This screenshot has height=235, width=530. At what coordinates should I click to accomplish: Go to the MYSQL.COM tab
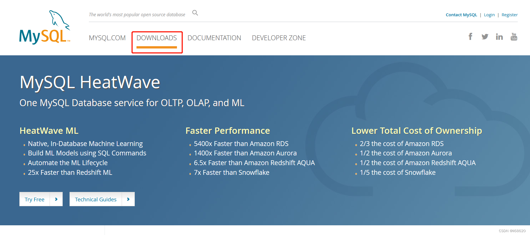tap(107, 38)
